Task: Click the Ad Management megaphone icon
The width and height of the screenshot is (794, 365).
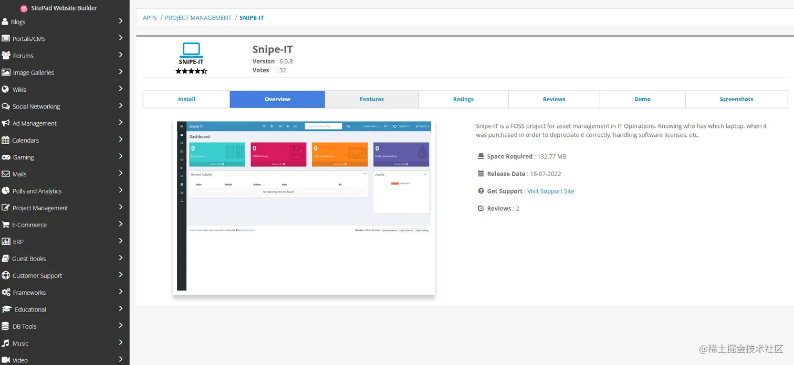Action: click(x=6, y=123)
